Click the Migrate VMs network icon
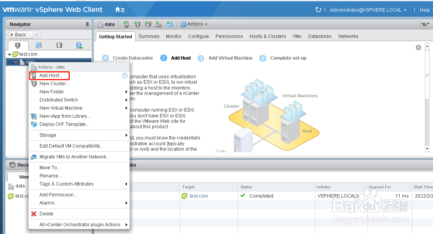433x234 pixels. [34, 157]
